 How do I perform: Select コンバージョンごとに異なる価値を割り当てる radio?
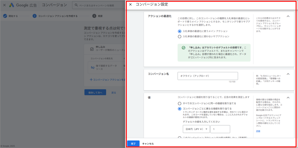(x=179, y=109)
